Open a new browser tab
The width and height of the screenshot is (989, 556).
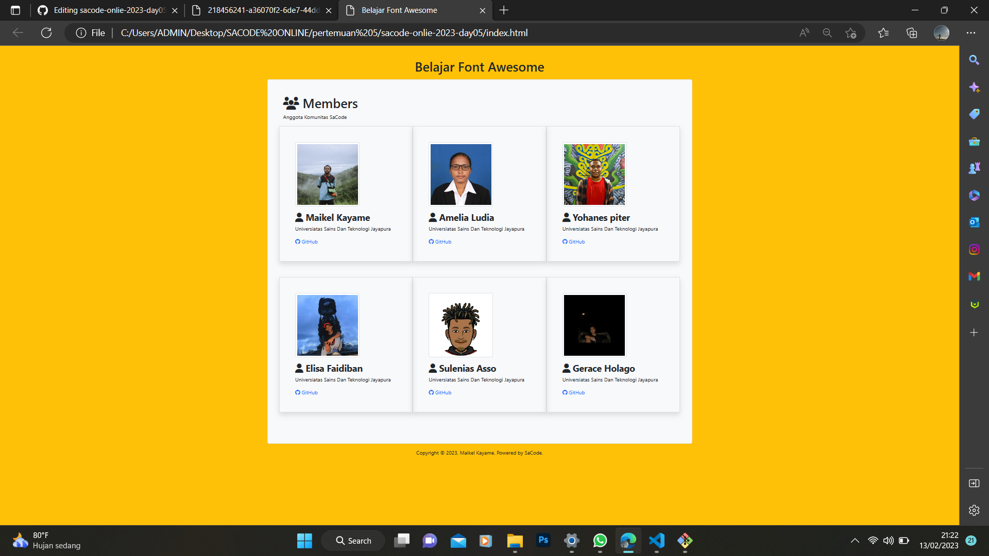(x=504, y=10)
